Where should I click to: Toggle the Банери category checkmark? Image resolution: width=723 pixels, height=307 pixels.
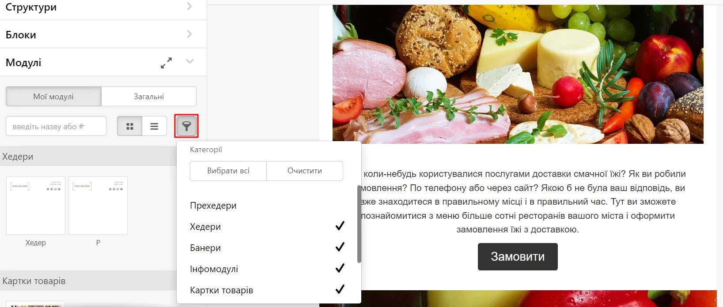point(340,247)
